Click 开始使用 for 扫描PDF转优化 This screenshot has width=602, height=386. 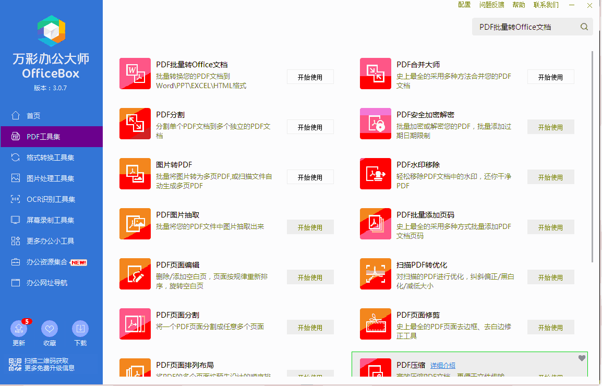pos(550,278)
